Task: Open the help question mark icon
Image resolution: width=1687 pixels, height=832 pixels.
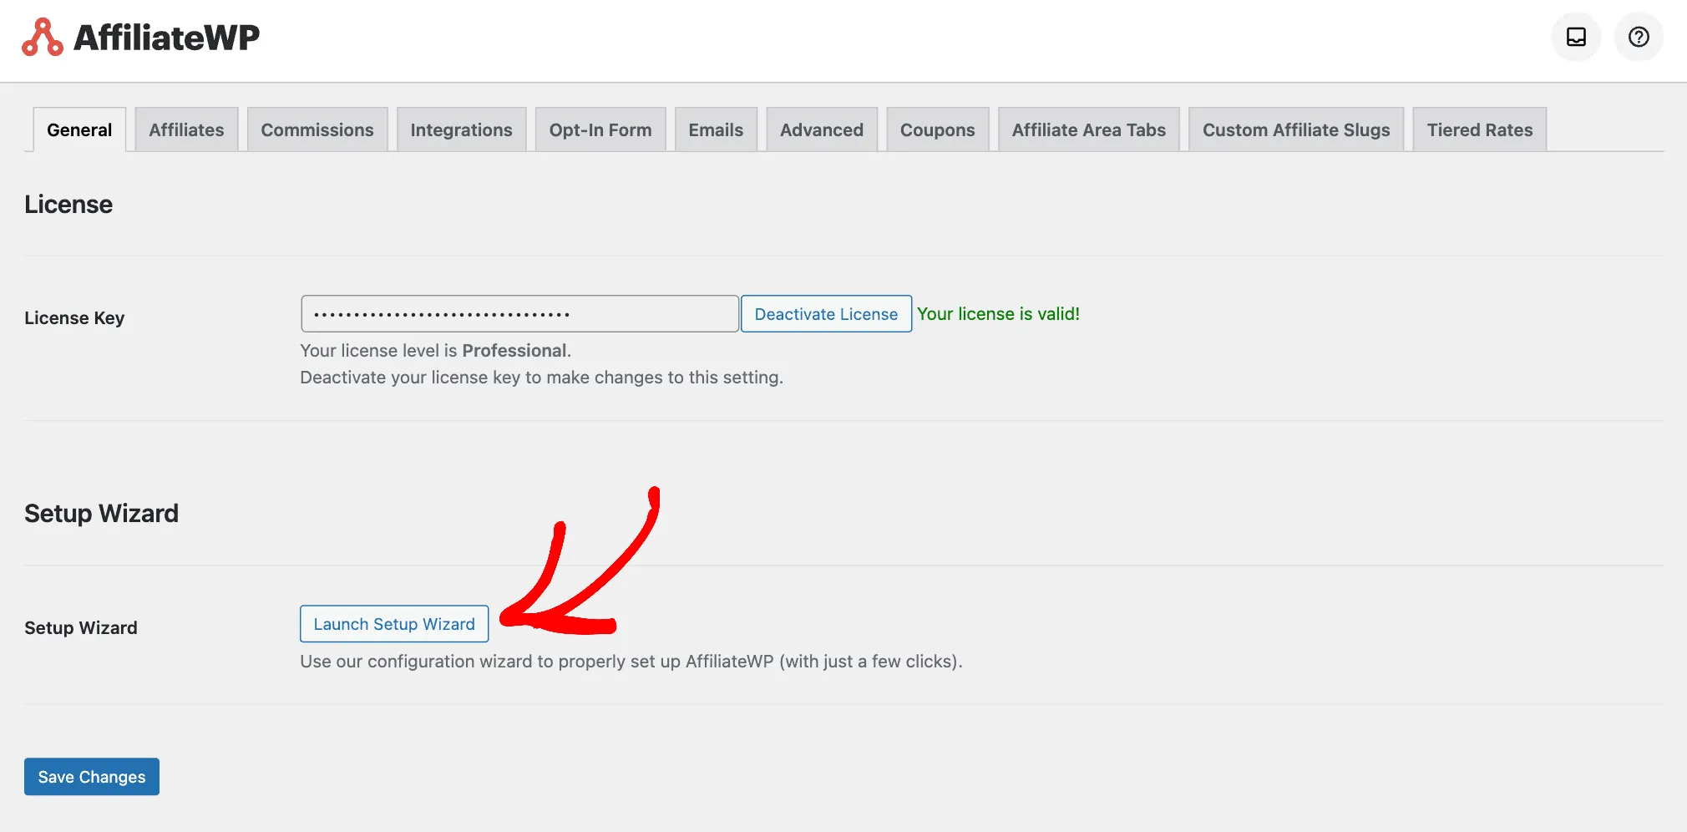Action: tap(1639, 37)
